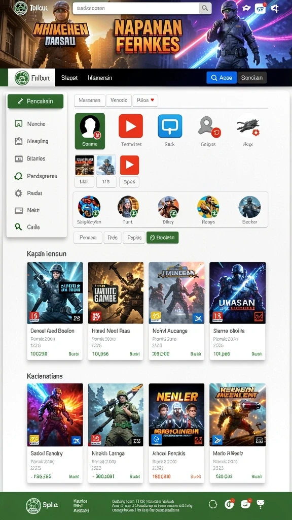This screenshot has height=520, width=292.
Task: Click orange 'Buait' on the Aihcal Fenckis card
Action: click(196, 476)
